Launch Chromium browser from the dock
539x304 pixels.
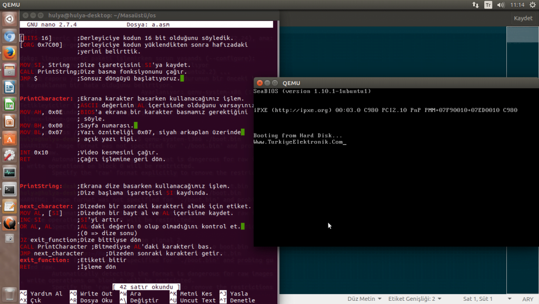pyautogui.click(x=9, y=36)
